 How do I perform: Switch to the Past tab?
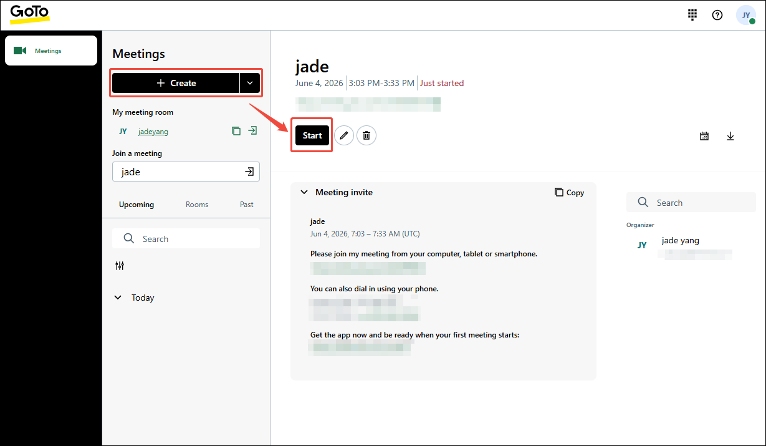click(247, 205)
